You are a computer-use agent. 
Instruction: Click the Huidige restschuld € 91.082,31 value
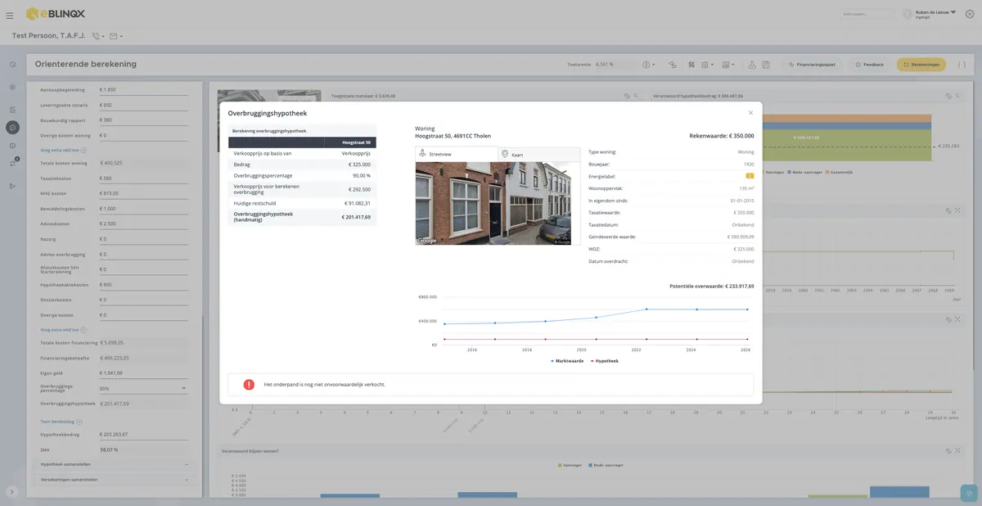(357, 203)
